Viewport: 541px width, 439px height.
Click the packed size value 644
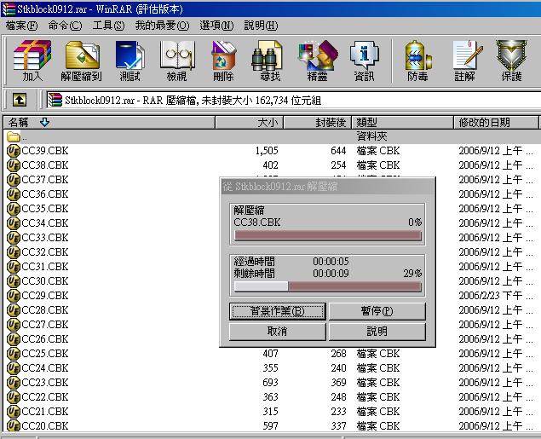pos(338,151)
